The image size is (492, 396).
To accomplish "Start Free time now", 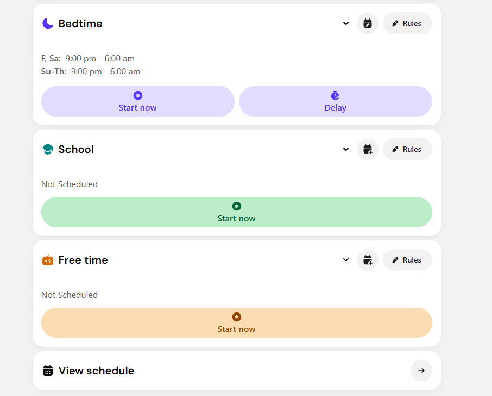I will [x=236, y=323].
